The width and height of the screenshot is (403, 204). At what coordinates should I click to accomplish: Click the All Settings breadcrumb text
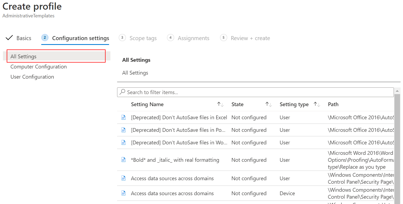[x=135, y=73]
